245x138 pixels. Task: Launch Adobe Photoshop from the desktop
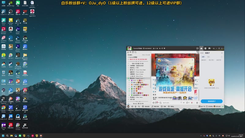pos(18,39)
